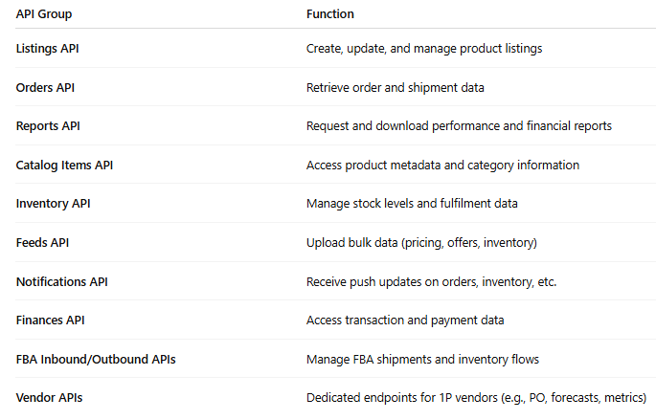Image resolution: width=656 pixels, height=420 pixels.
Task: Click the "Function" column header
Action: [x=330, y=14]
